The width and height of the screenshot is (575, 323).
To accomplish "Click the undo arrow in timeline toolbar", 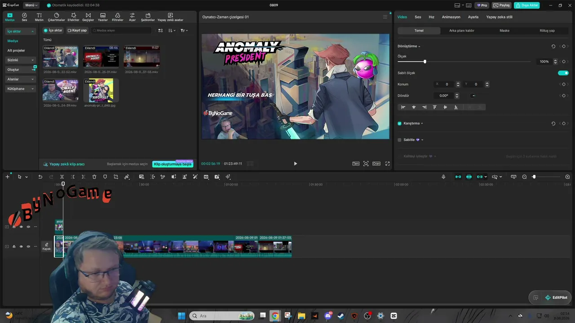I will coord(40,177).
